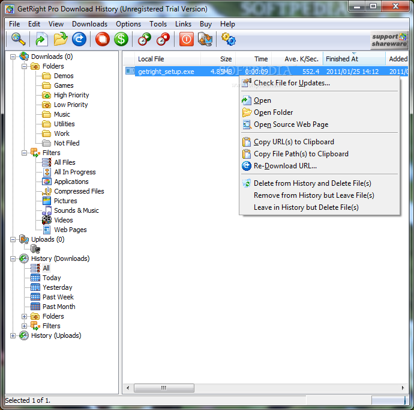Click the Past Week calendar icon
The height and width of the screenshot is (410, 414).
pos(35,297)
